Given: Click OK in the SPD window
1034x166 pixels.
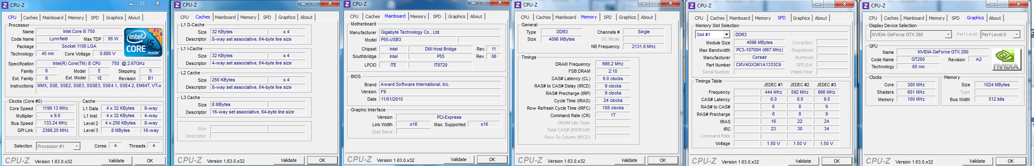Looking at the screenshot, I should pos(837,161).
